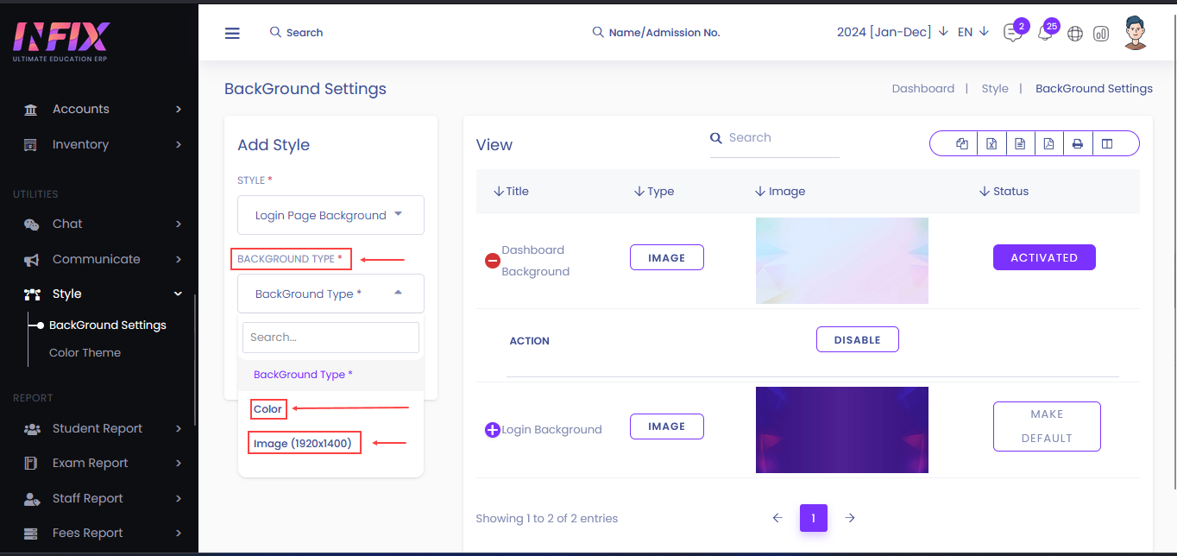Click the Chat icon in sidebar
The image size is (1177, 556).
31,224
